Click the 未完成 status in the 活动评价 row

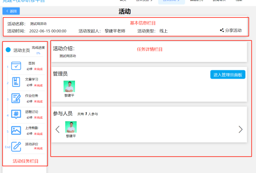coord(38,148)
